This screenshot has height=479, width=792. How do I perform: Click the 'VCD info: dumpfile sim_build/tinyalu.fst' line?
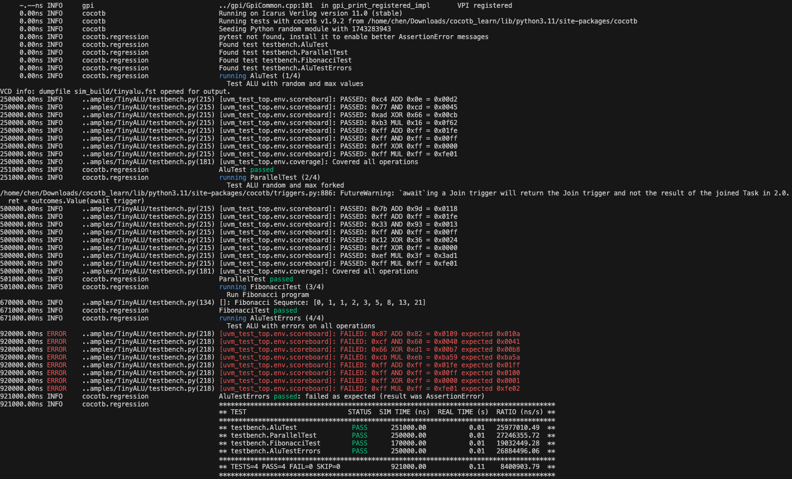[115, 92]
